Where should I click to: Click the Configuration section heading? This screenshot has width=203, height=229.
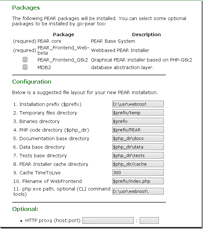[32, 82]
